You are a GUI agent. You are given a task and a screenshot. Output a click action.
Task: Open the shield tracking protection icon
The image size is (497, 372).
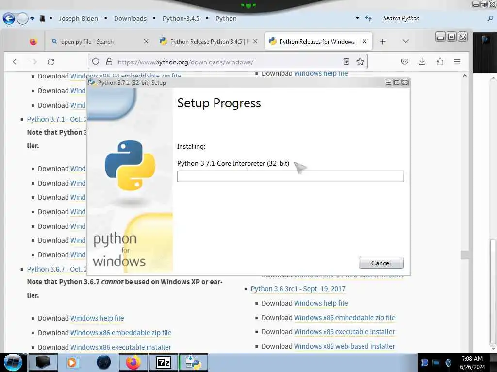coord(96,62)
